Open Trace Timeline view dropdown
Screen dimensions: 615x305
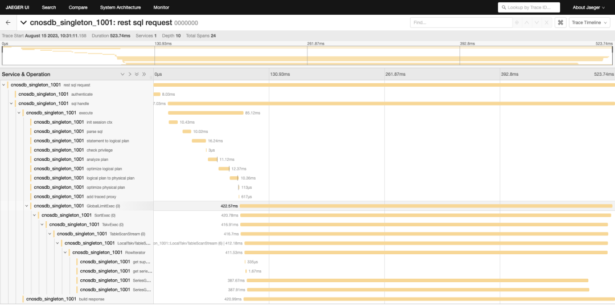589,23
